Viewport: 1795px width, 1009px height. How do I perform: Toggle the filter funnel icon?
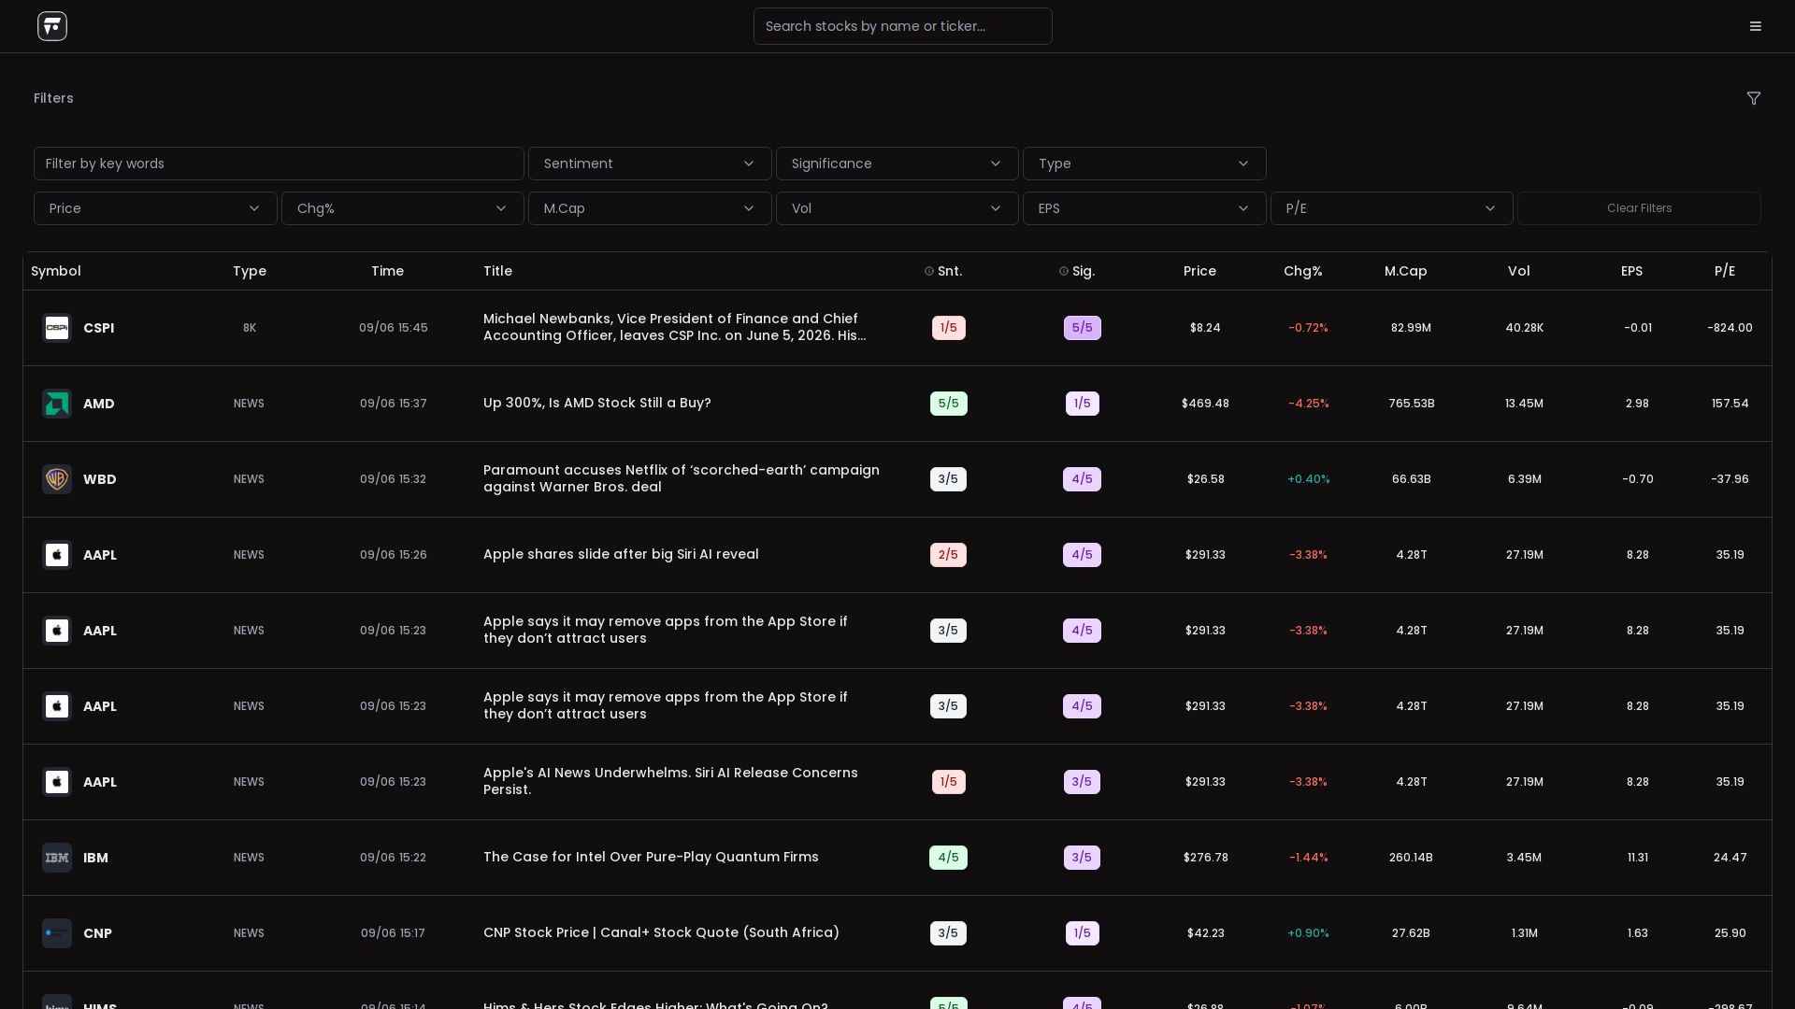(1754, 98)
